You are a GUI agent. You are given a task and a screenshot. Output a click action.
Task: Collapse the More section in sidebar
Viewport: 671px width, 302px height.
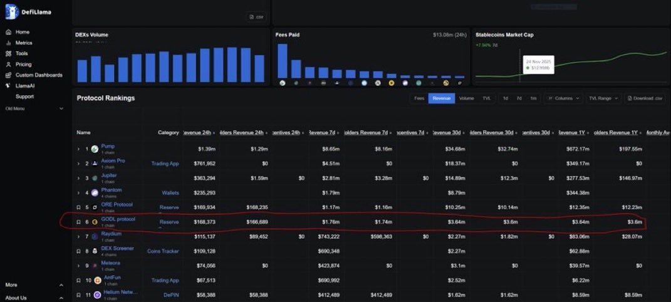tap(61, 285)
